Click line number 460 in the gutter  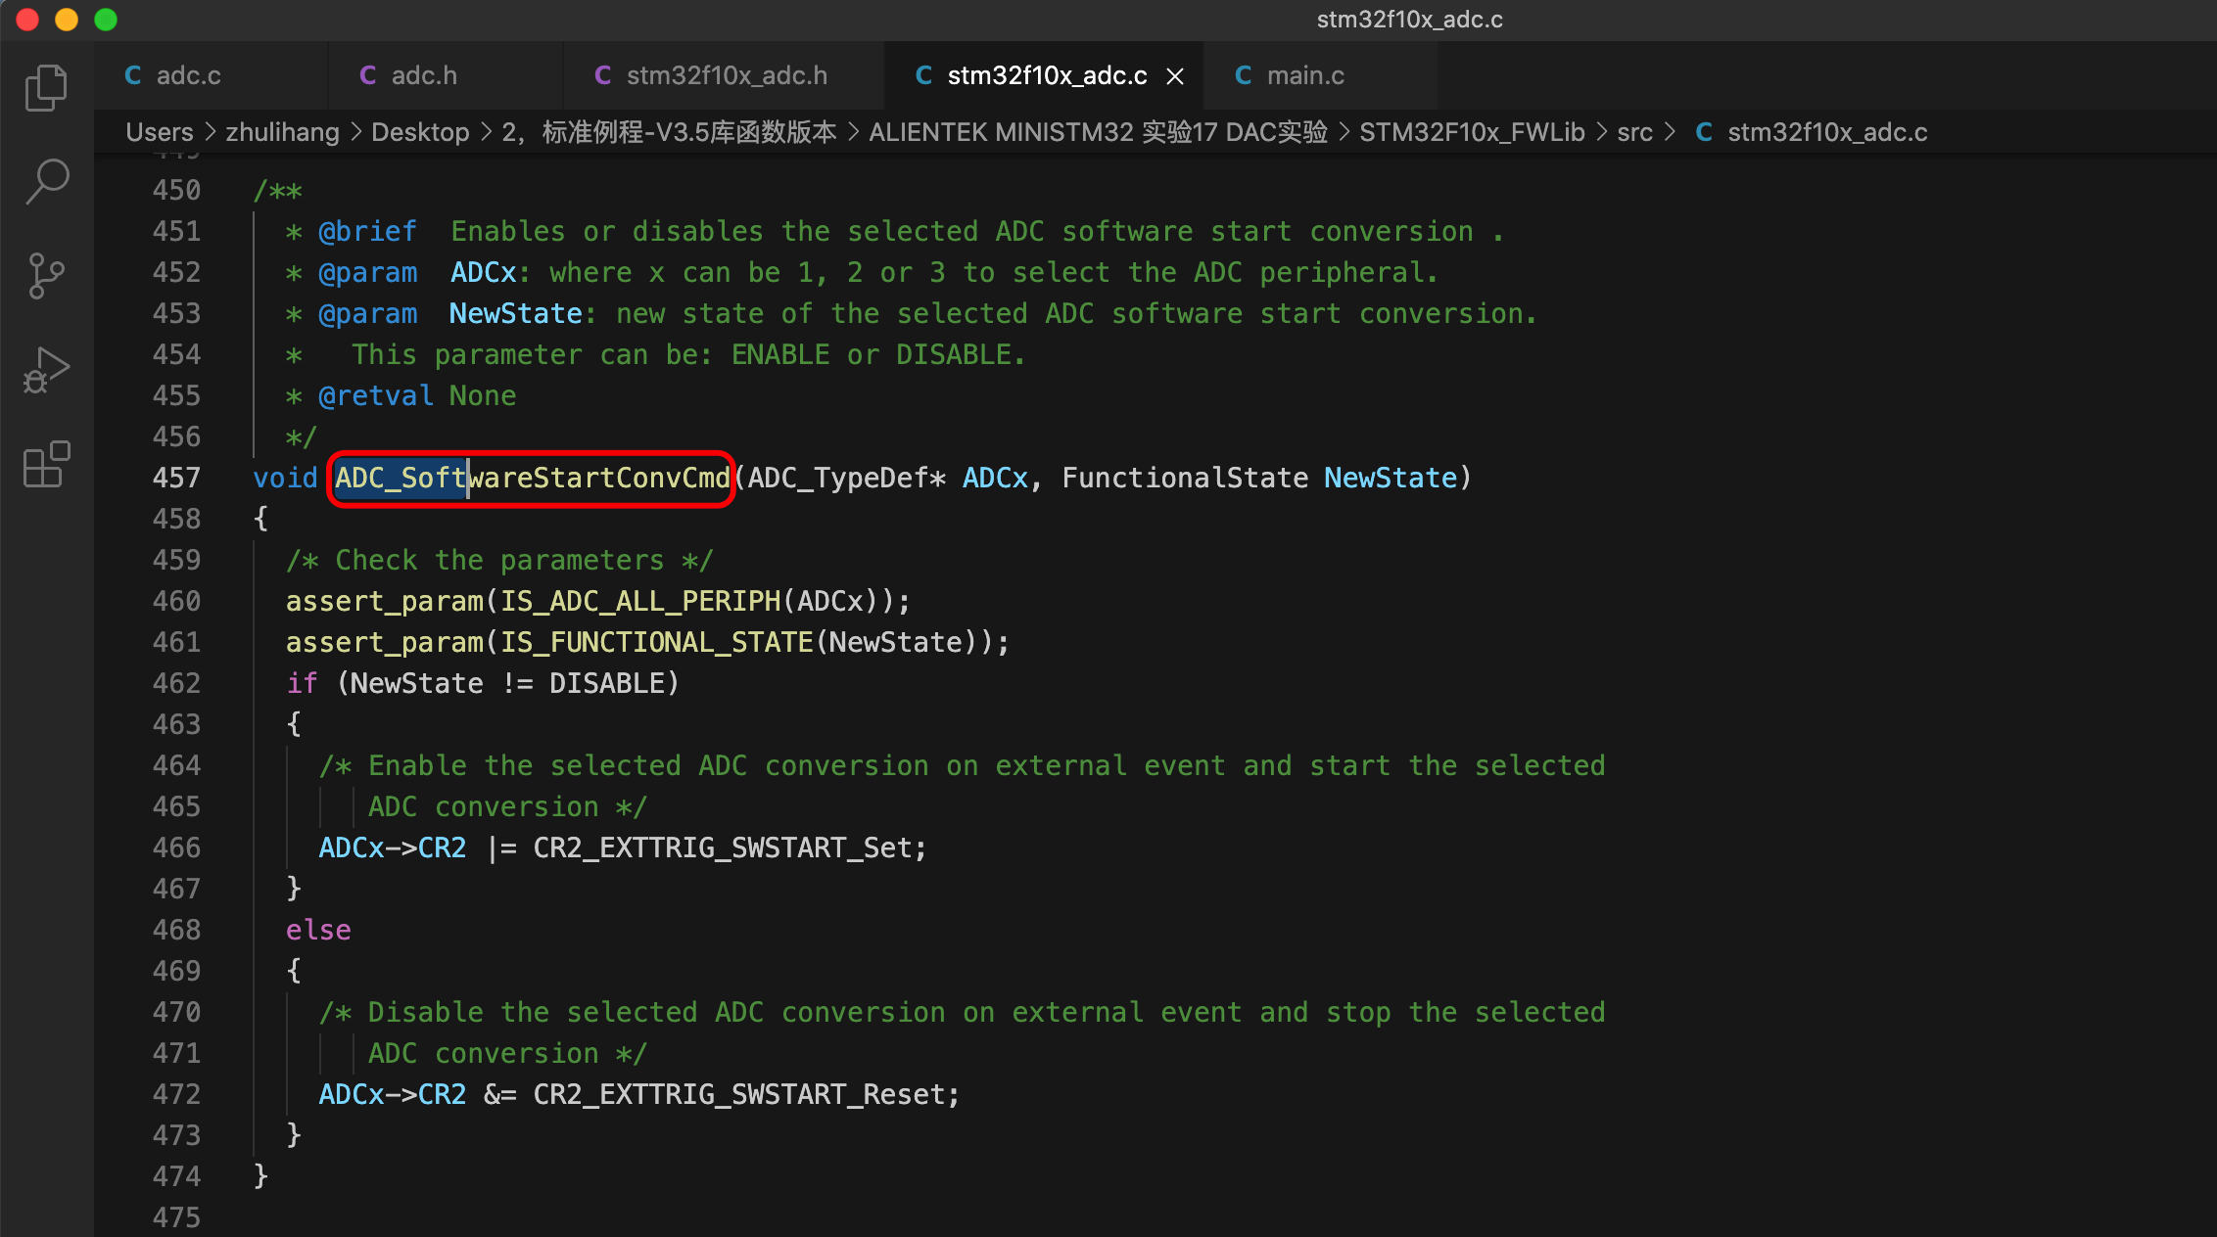pyautogui.click(x=176, y=601)
